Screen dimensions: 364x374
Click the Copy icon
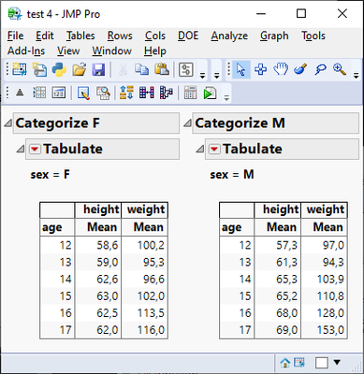[142, 69]
